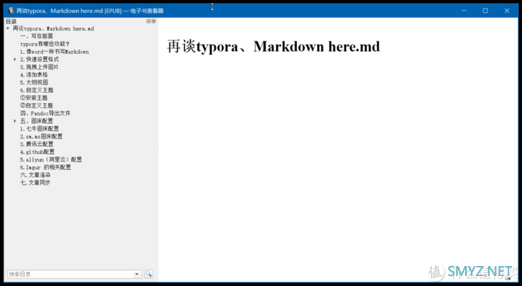Open the 3.拖拽上传图片 section
The height and width of the screenshot is (286, 522).
39,67
